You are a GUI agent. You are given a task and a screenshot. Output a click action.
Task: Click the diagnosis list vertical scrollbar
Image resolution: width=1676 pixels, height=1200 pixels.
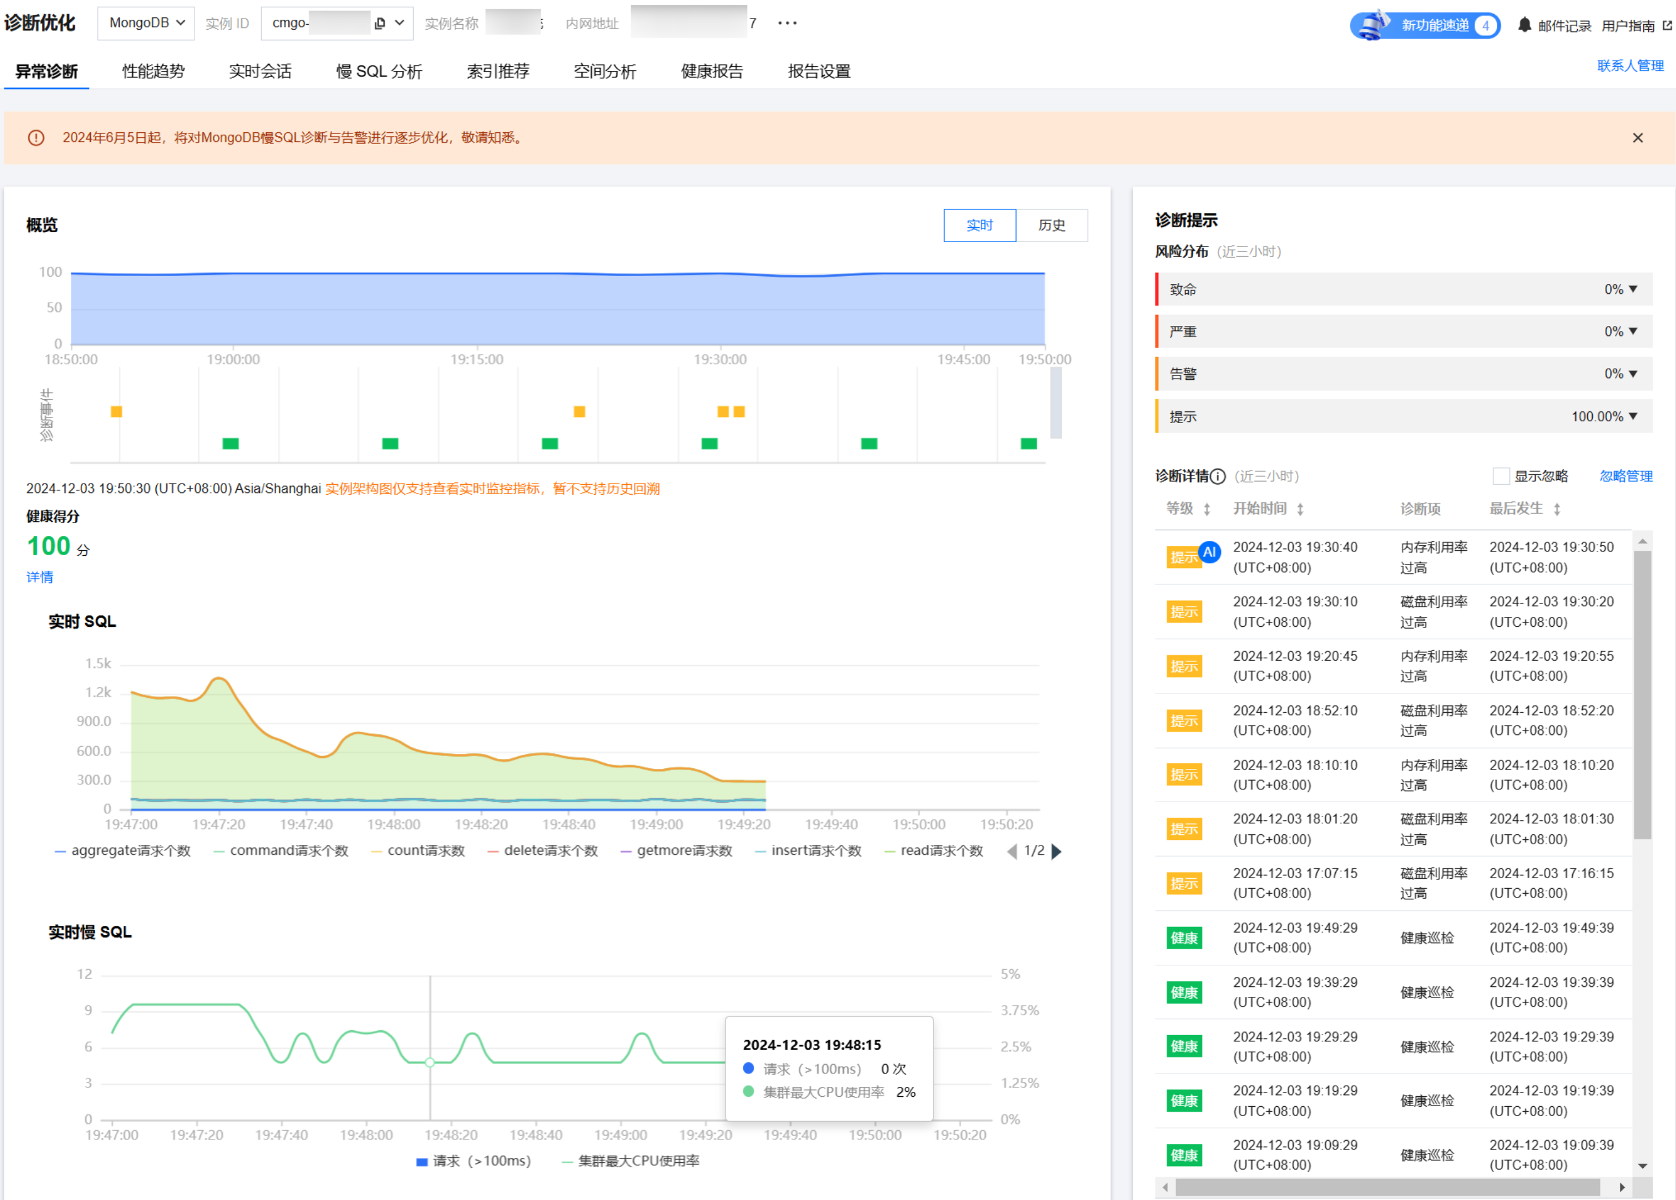point(1642,695)
